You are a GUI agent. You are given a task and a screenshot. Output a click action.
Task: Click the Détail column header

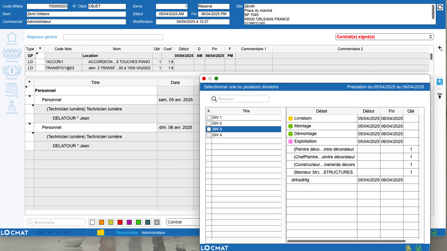tap(322, 111)
